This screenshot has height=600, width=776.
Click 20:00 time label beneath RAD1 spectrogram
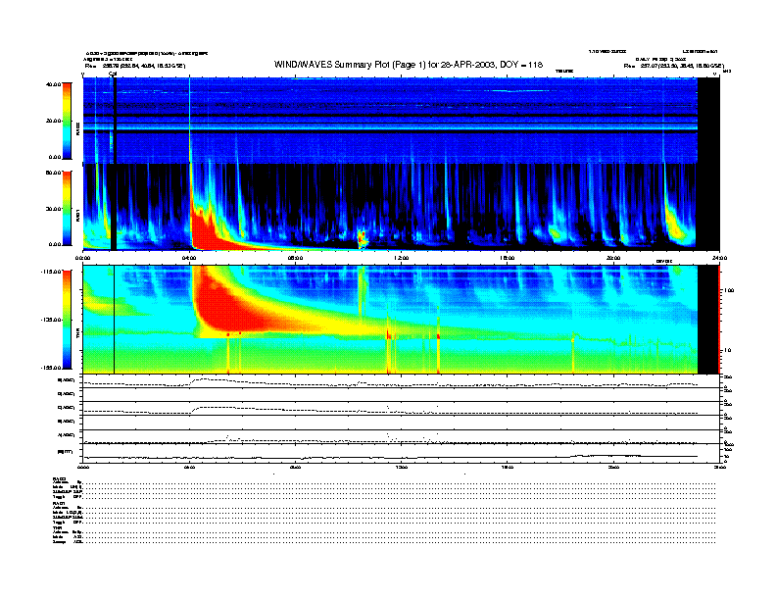tap(613, 258)
